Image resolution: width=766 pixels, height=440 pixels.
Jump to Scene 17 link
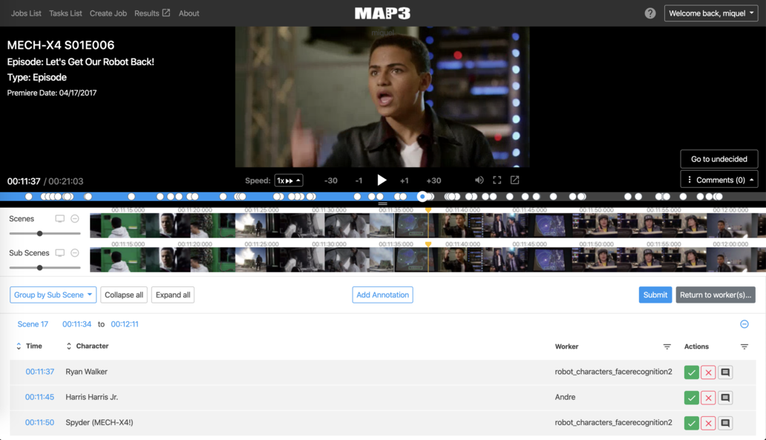coord(33,324)
